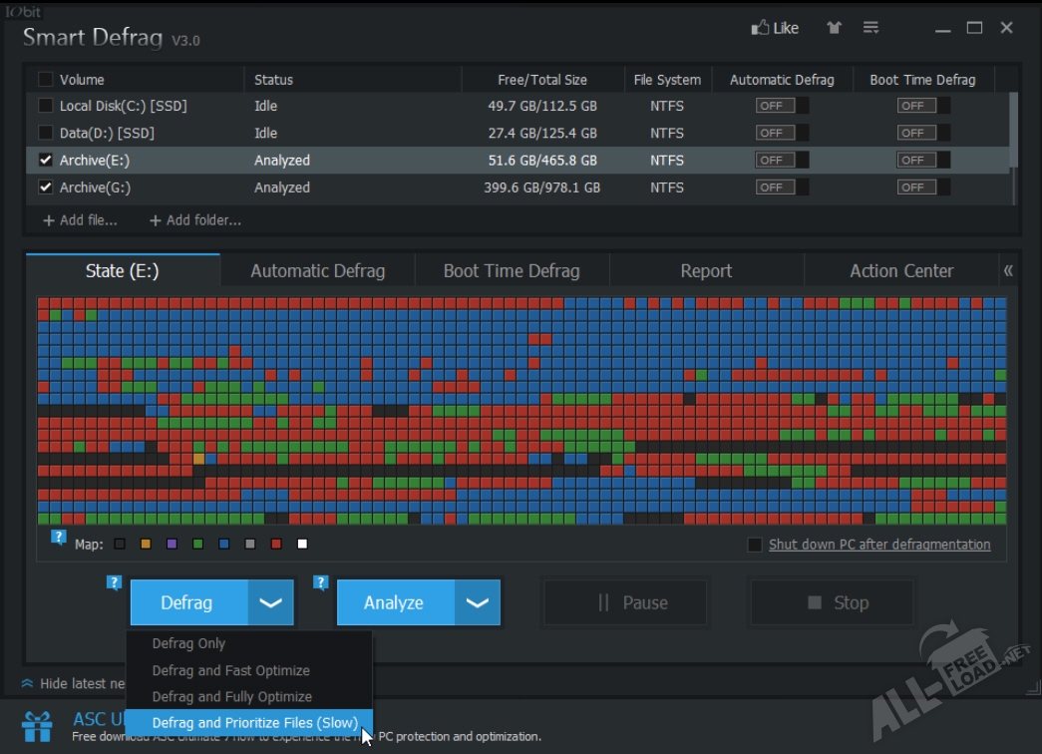Click the red swatch in Map legend

[276, 544]
